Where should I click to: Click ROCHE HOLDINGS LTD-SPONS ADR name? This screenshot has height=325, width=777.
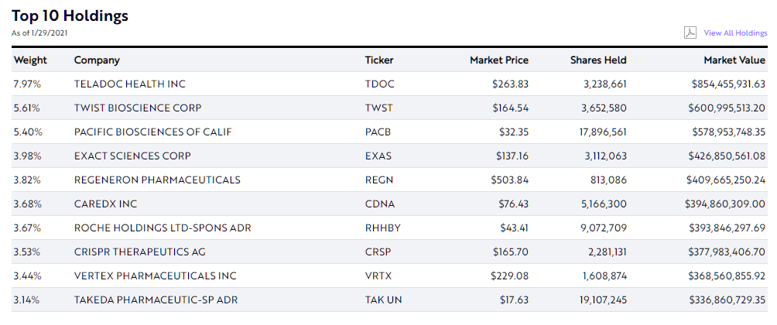162,227
